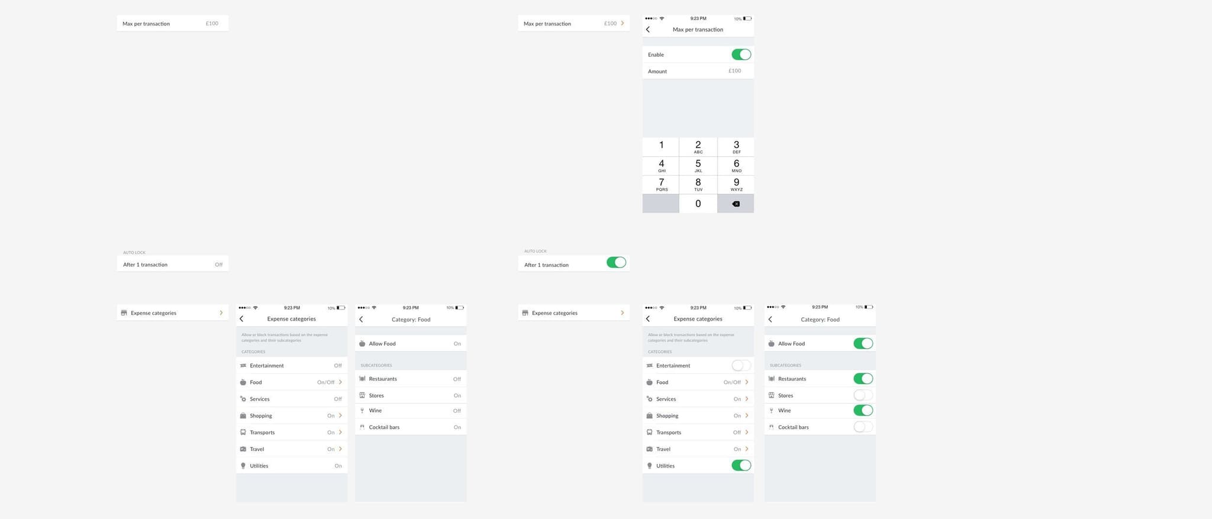
Task: Click the Wine glass icon beside the toggle
Action: coord(771,411)
